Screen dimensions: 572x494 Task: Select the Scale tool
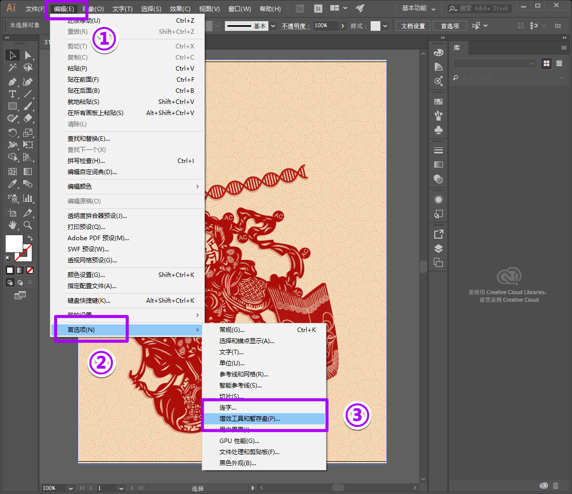click(28, 133)
